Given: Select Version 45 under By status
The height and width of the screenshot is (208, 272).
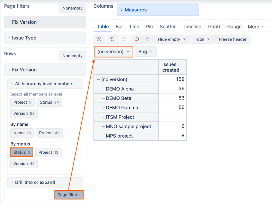Looking at the screenshot, I should click(x=24, y=164).
